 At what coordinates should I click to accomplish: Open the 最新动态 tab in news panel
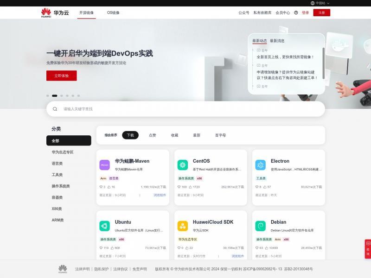click(260, 41)
